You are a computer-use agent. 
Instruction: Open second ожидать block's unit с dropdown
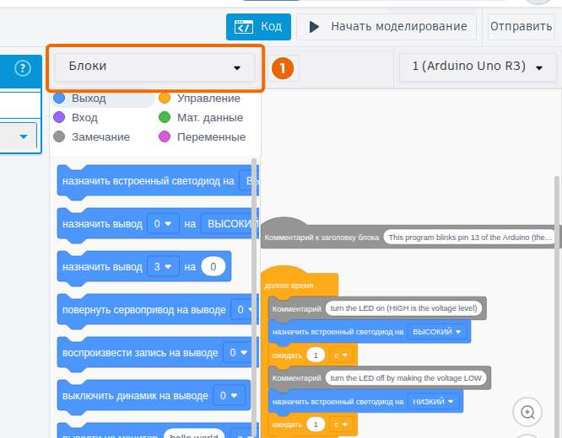[341, 425]
